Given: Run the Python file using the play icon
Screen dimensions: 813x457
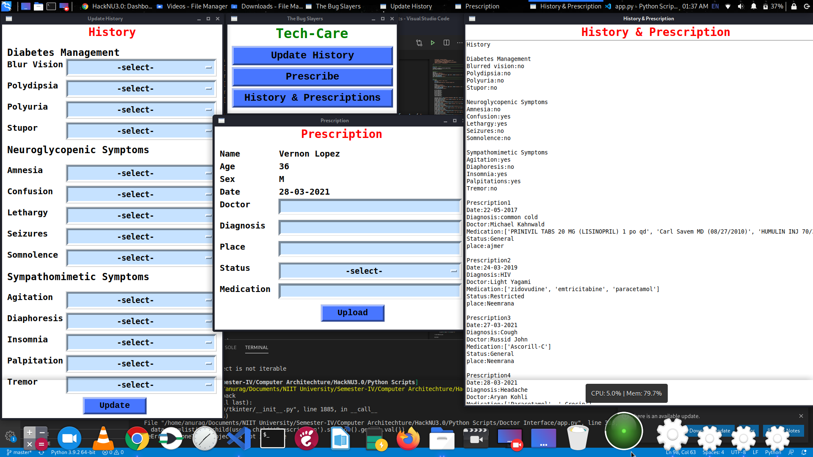Looking at the screenshot, I should [433, 42].
